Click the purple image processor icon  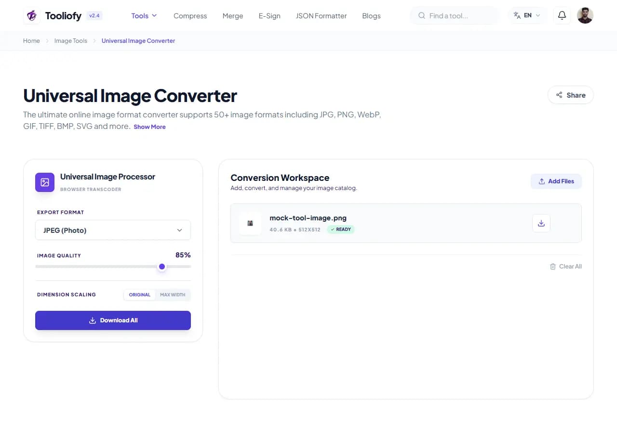[x=45, y=182]
